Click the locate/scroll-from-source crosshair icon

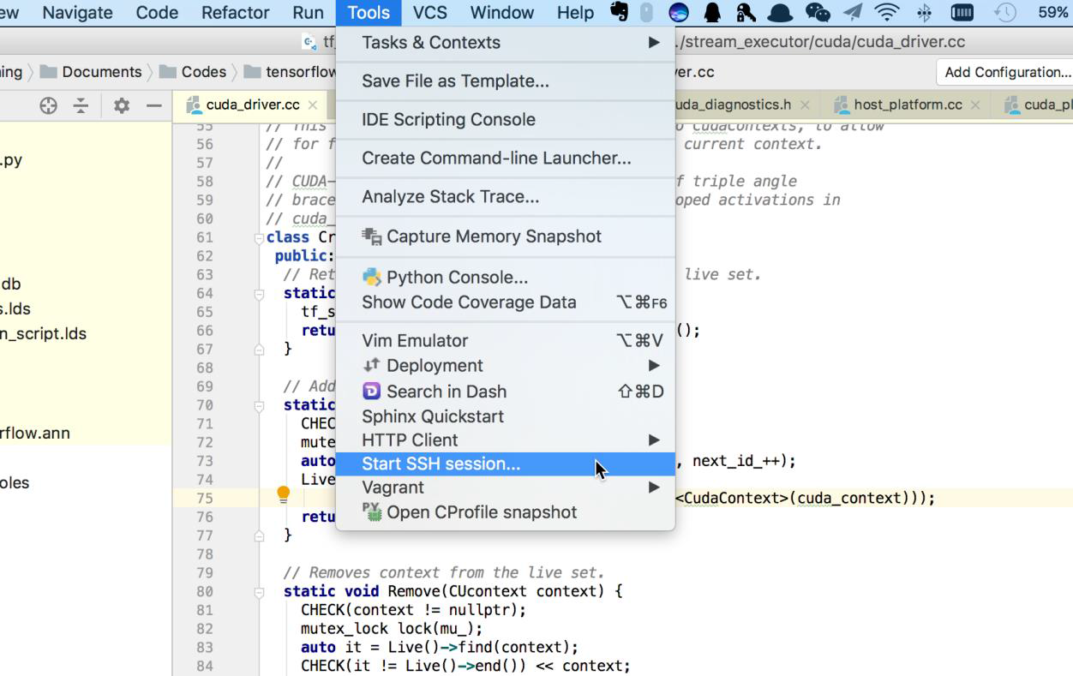(x=49, y=105)
